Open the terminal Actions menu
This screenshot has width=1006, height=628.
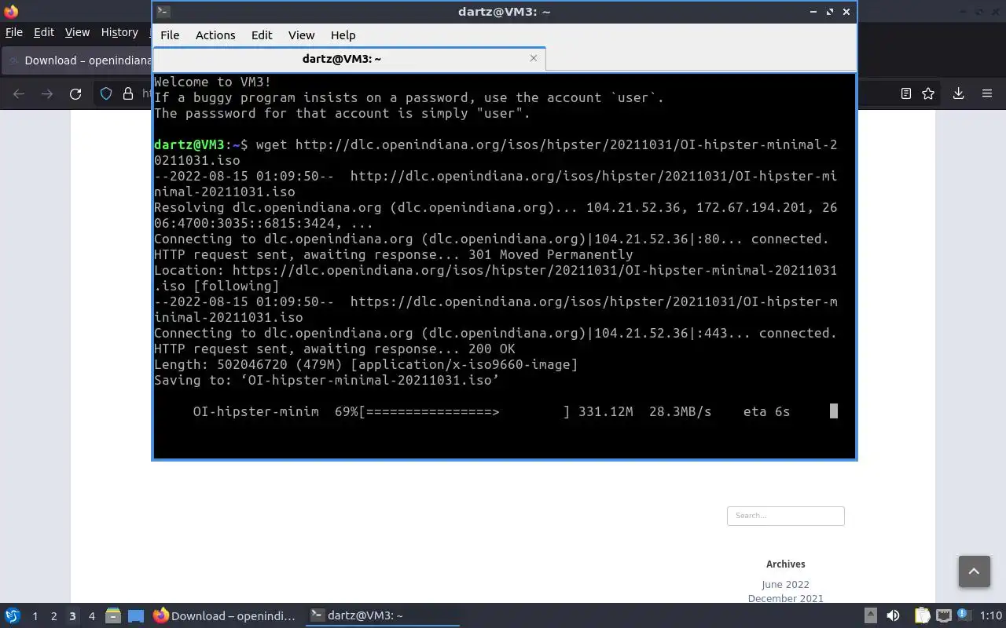pyautogui.click(x=215, y=35)
